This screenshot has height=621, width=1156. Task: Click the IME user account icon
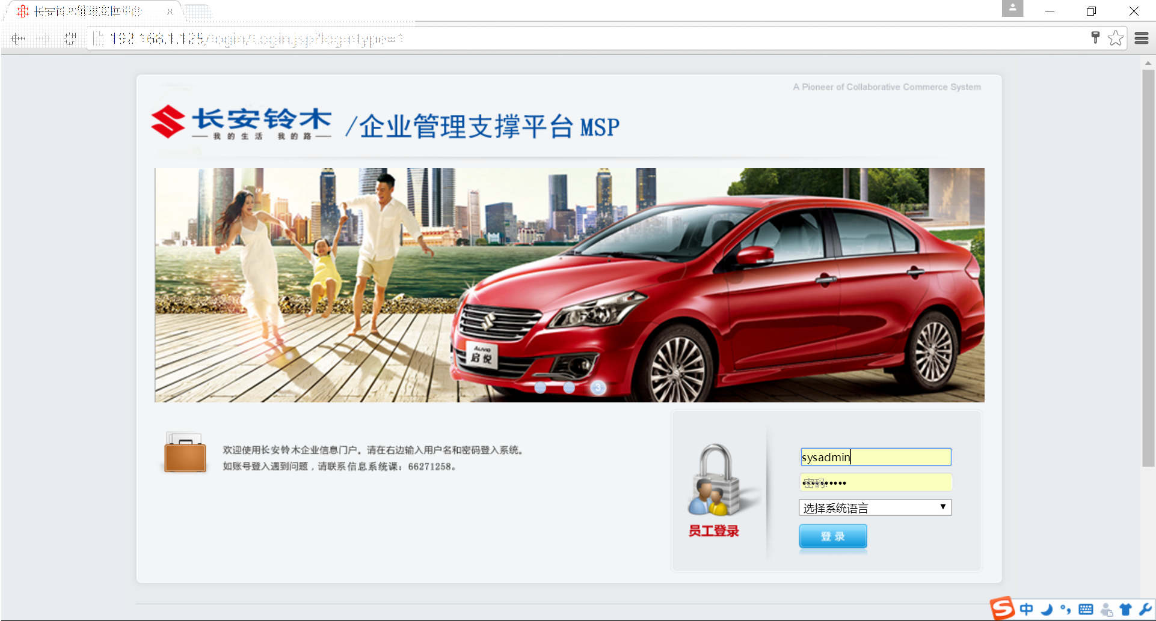tap(1106, 610)
